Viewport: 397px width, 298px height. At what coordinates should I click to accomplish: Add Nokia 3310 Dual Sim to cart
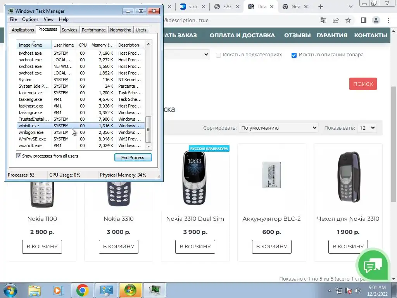point(195,246)
